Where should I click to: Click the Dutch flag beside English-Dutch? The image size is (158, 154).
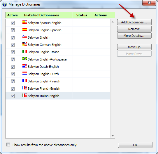click(25, 73)
